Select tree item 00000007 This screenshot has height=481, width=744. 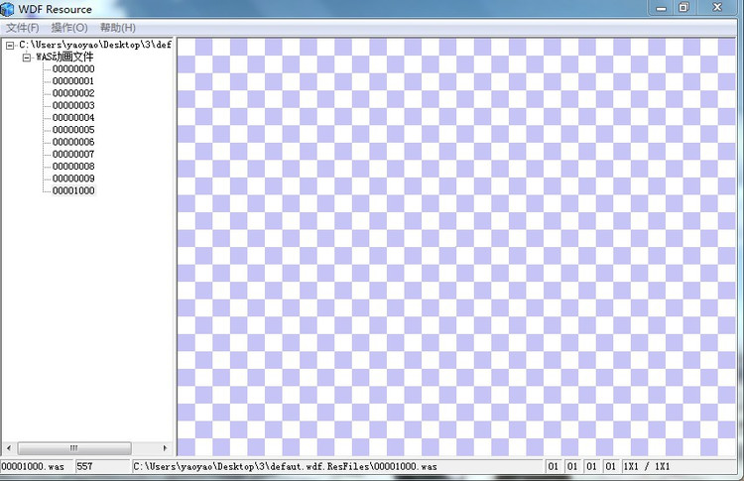tap(73, 154)
